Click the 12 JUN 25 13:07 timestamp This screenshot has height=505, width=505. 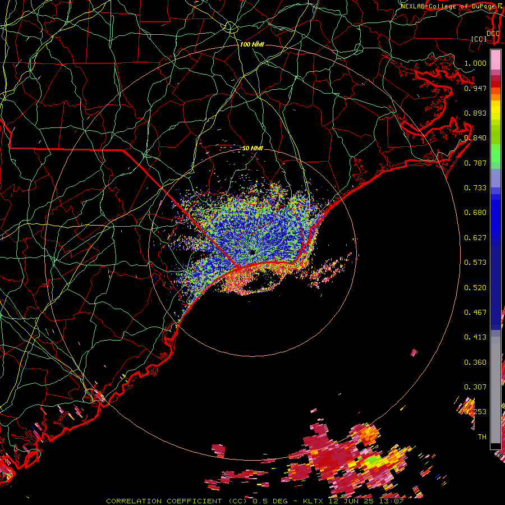[365, 501]
